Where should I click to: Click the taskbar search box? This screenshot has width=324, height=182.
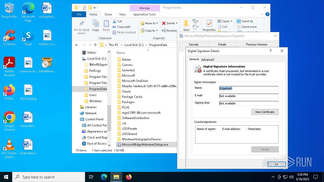click(49, 177)
